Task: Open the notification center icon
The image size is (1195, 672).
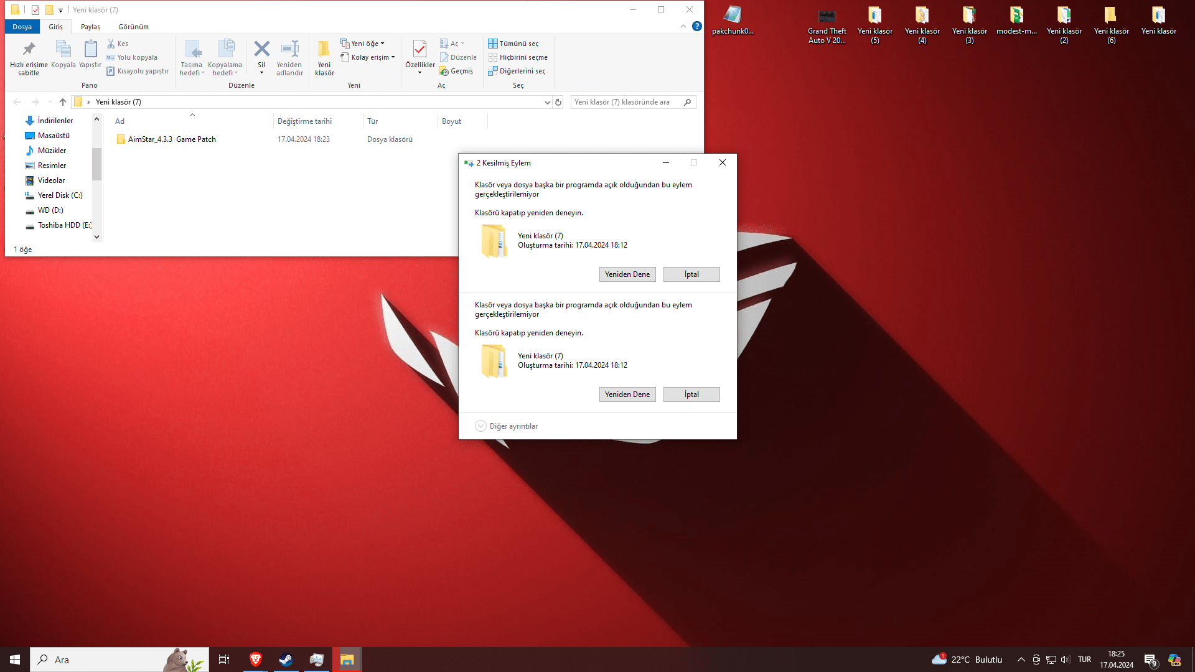Action: (1150, 660)
